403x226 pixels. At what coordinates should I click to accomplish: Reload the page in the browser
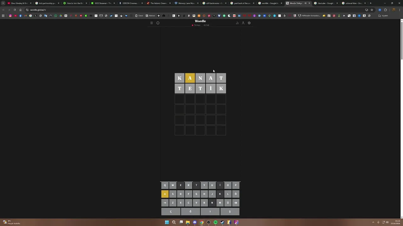[14, 10]
